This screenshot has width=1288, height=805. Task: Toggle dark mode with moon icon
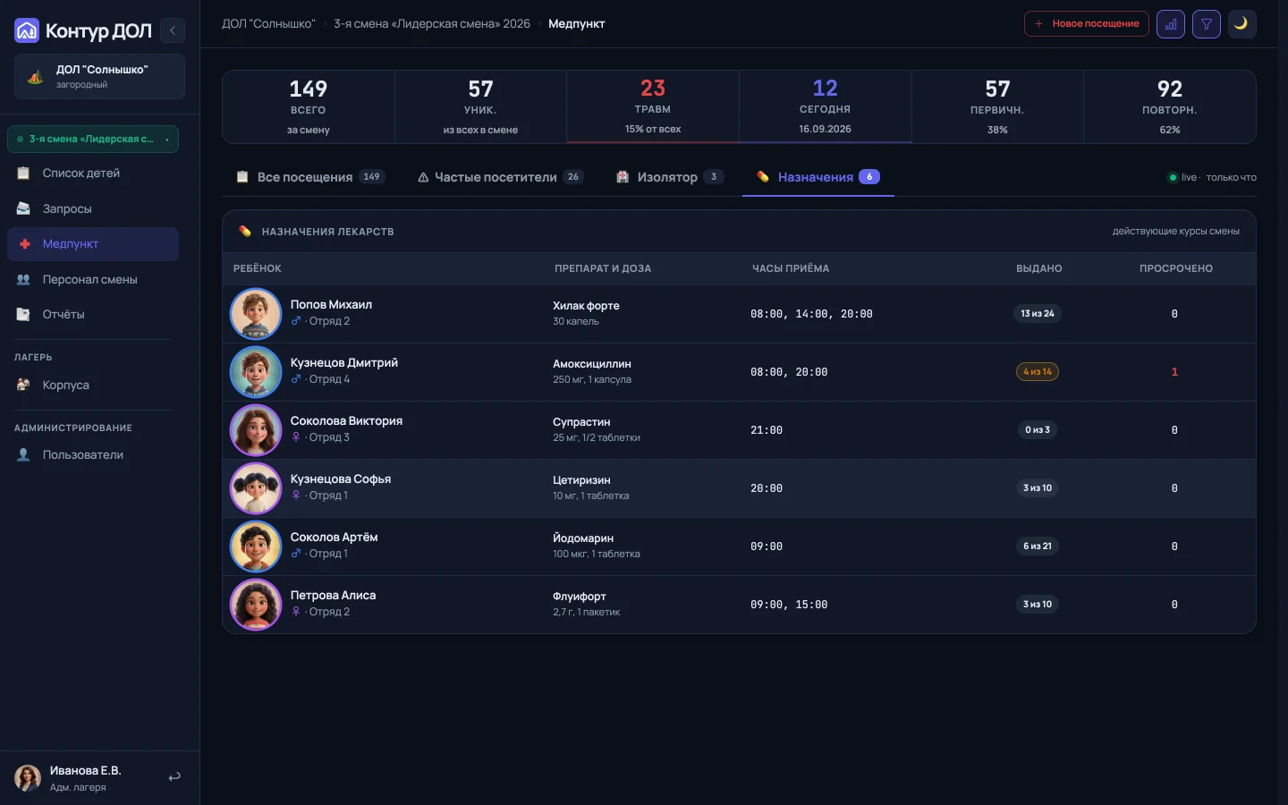tap(1241, 24)
